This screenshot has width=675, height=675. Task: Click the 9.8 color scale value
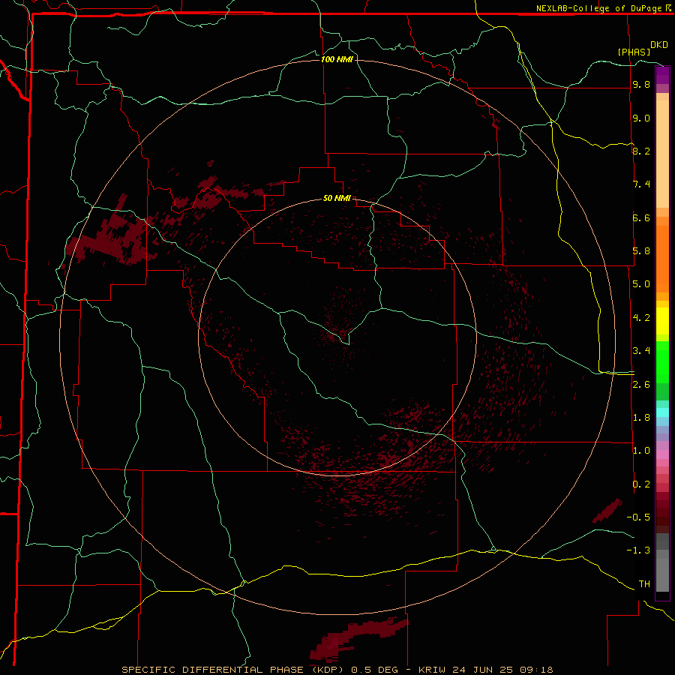tap(641, 84)
